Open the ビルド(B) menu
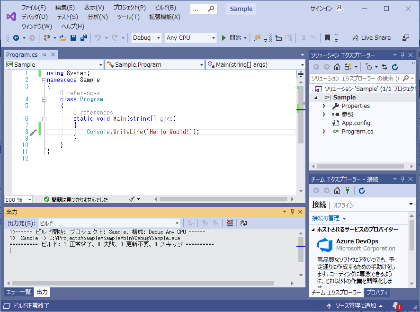Viewport: 420px width, 312px height. pyautogui.click(x=165, y=8)
